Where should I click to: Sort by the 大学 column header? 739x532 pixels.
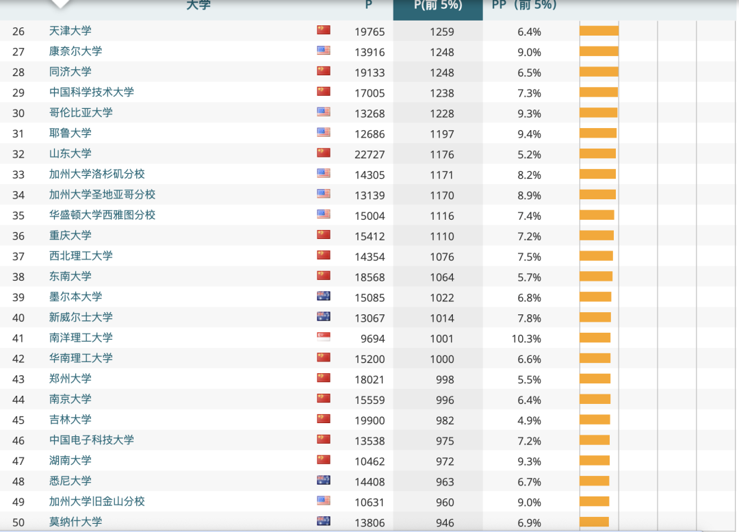198,5
